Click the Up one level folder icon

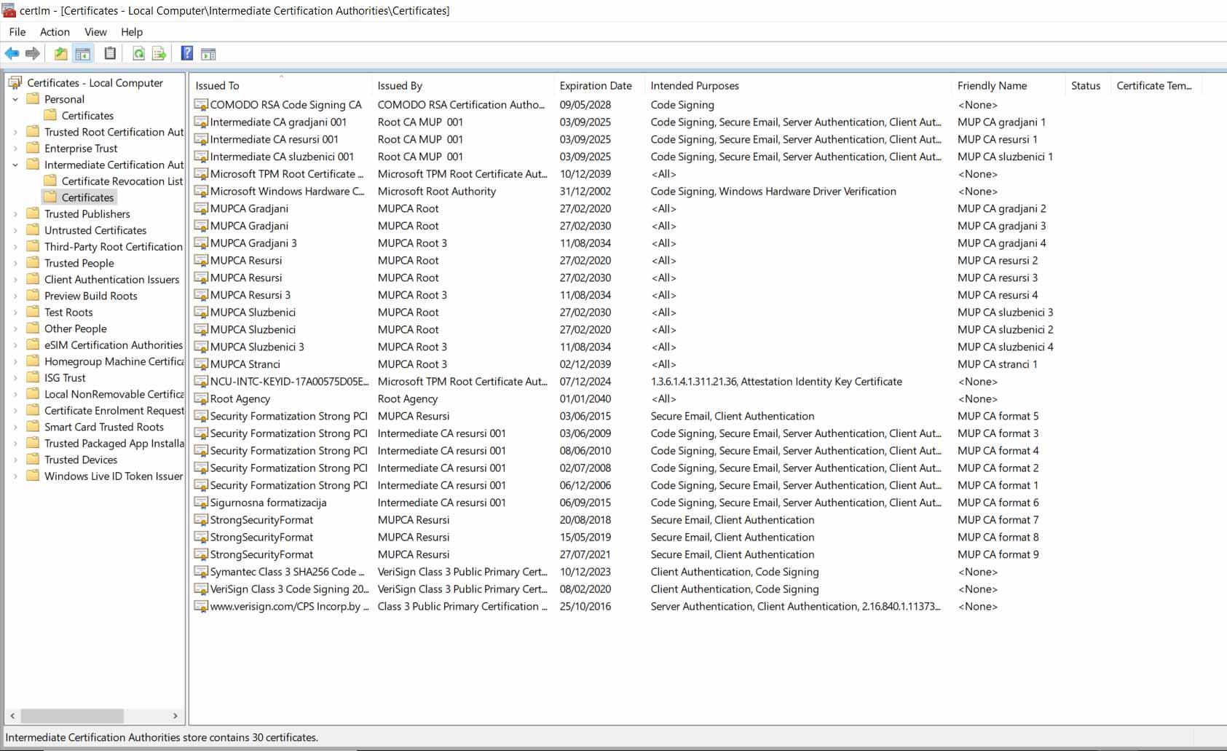[x=61, y=53]
